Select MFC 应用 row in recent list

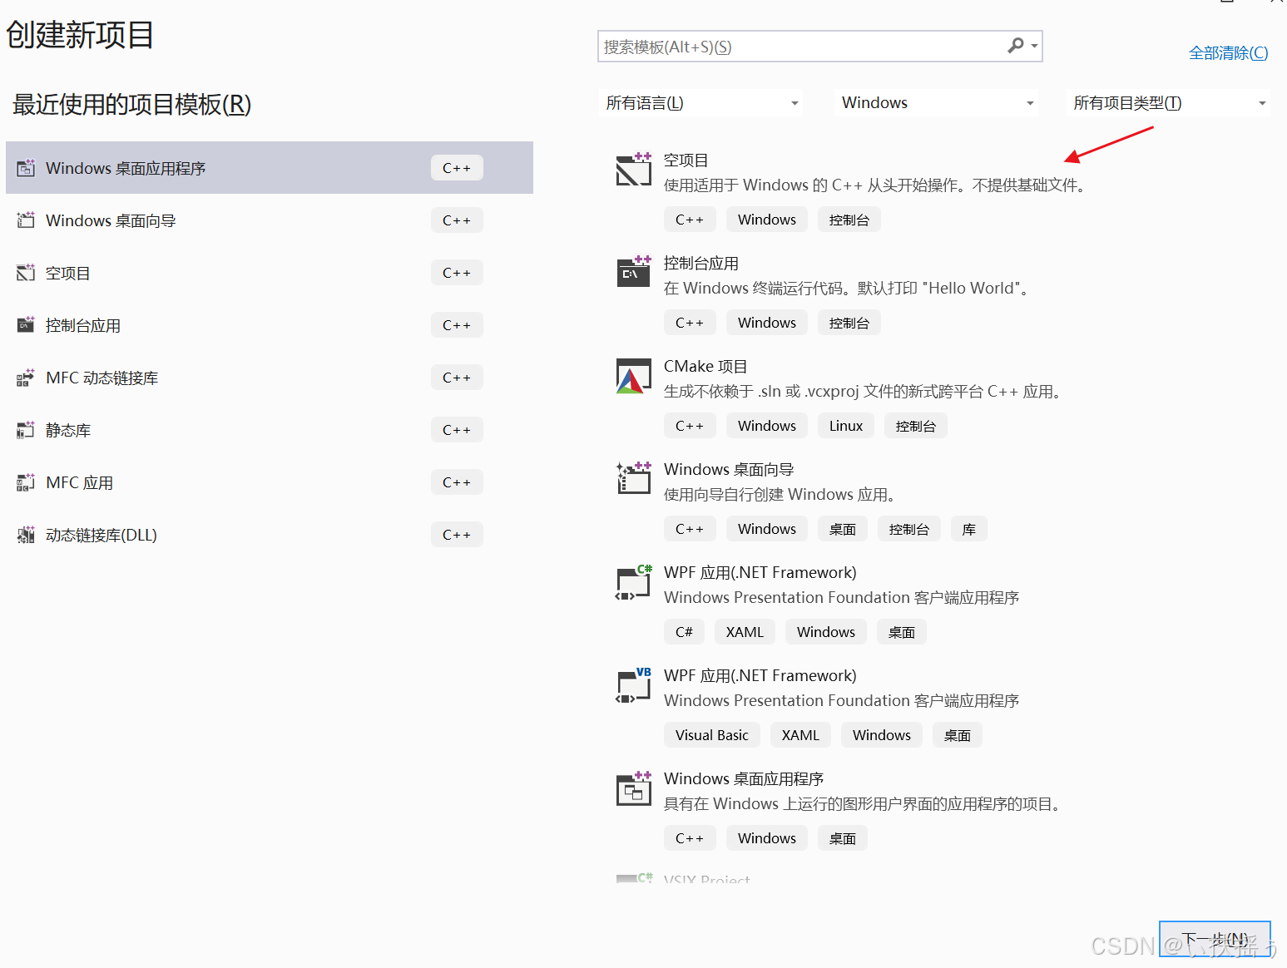click(270, 482)
